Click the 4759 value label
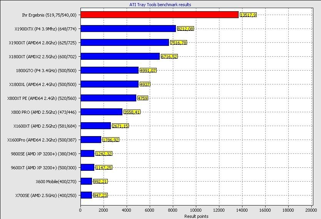 click(143, 98)
